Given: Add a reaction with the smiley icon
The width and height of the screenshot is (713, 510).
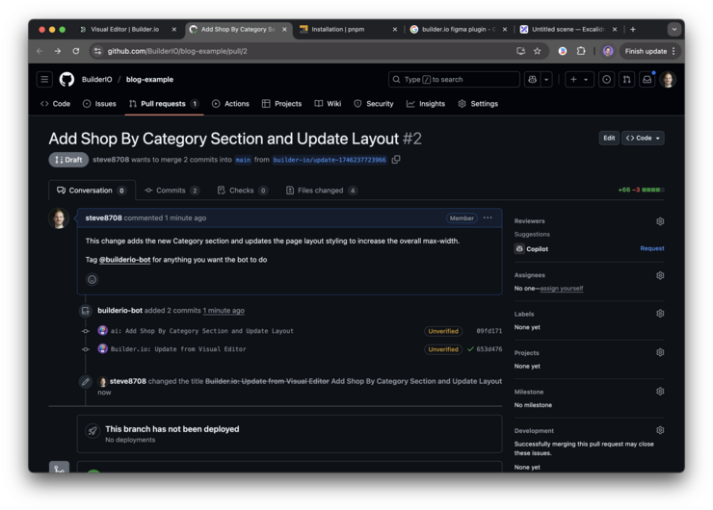Looking at the screenshot, I should pyautogui.click(x=92, y=280).
